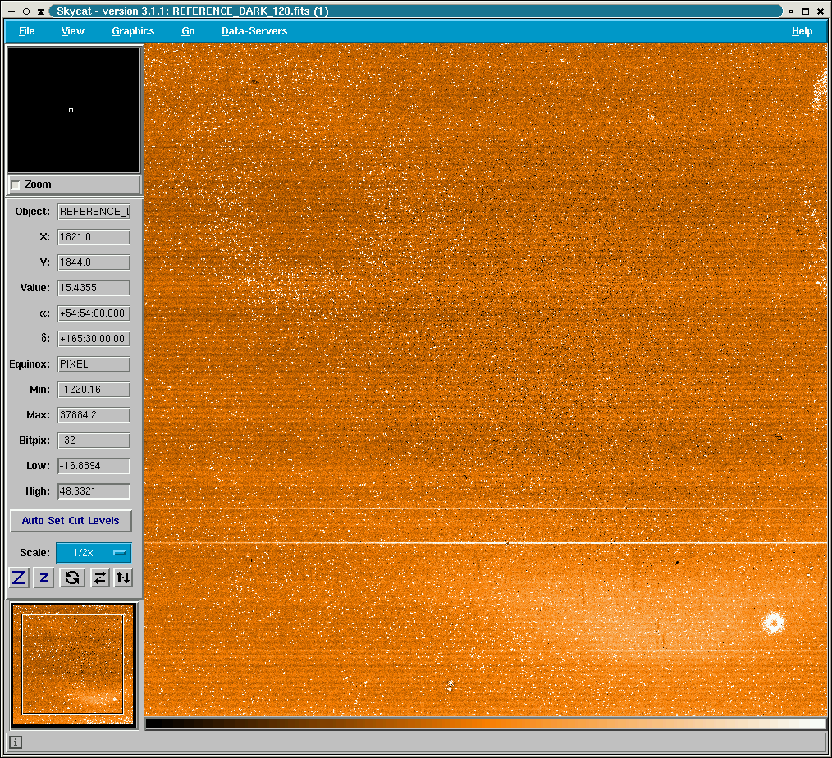
Task: Click the color ramp bar below the image
Action: [486, 724]
